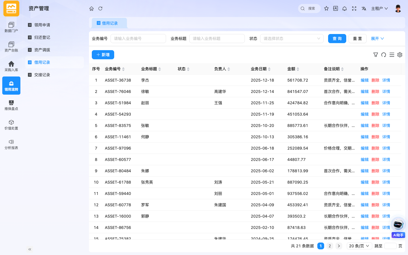Open the 资产台账 sidebar module
Image resolution: width=408 pixels, height=255 pixels.
tap(11, 47)
